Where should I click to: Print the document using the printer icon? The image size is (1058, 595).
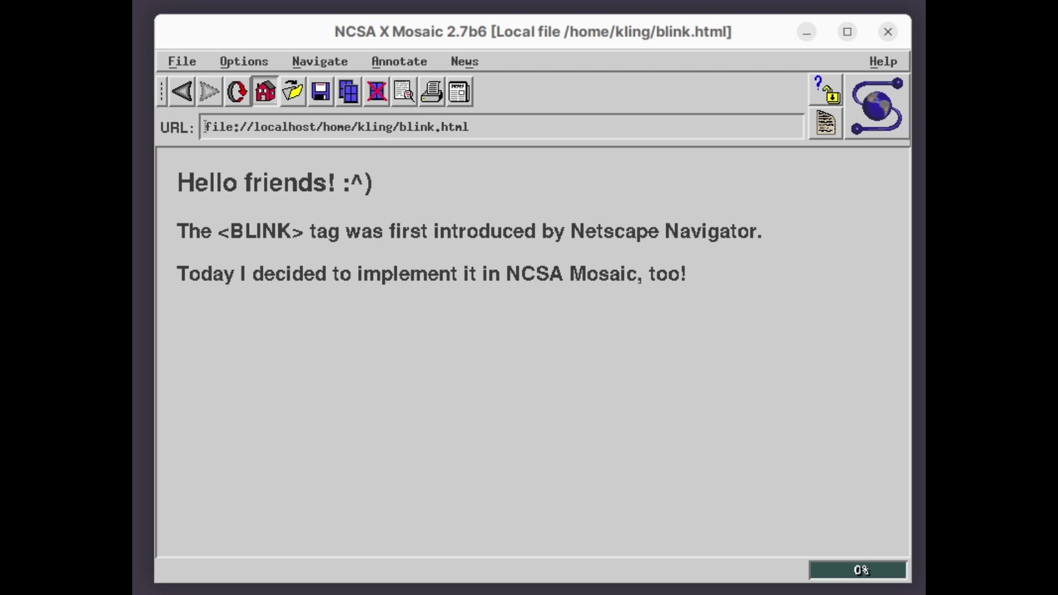[431, 91]
